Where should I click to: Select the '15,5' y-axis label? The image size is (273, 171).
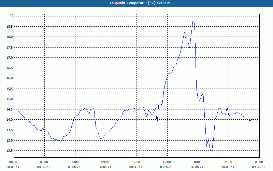pos(10,89)
